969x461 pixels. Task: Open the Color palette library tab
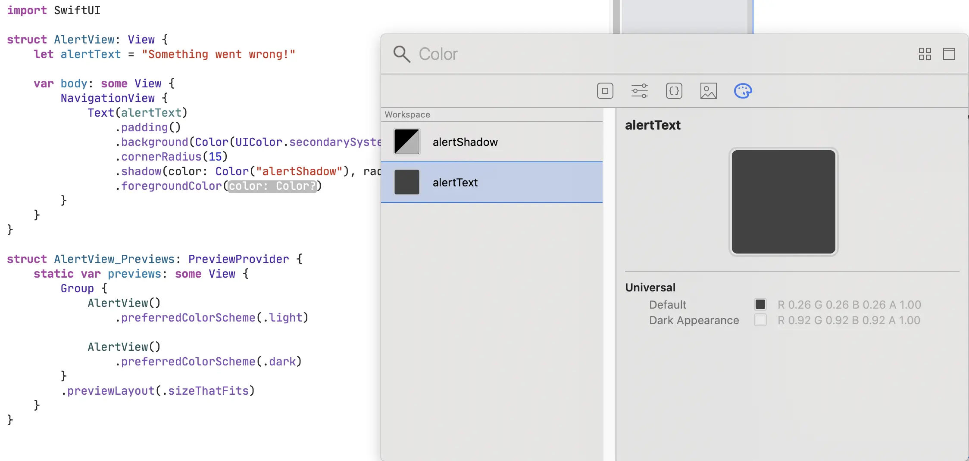click(x=743, y=91)
